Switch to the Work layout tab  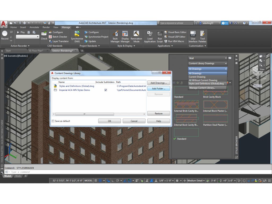pos(18,176)
